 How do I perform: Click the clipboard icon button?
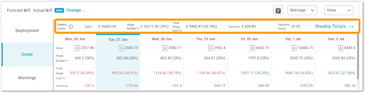pos(278,10)
